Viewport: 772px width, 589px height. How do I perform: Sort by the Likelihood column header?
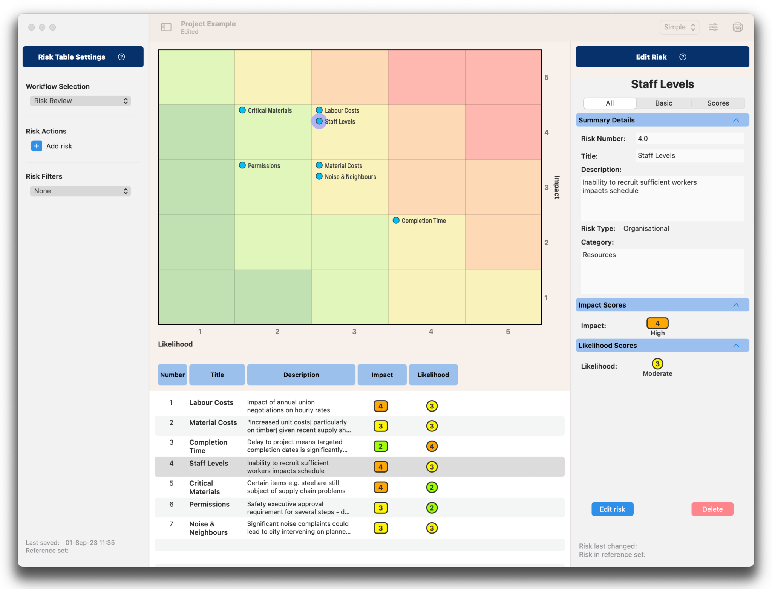433,375
